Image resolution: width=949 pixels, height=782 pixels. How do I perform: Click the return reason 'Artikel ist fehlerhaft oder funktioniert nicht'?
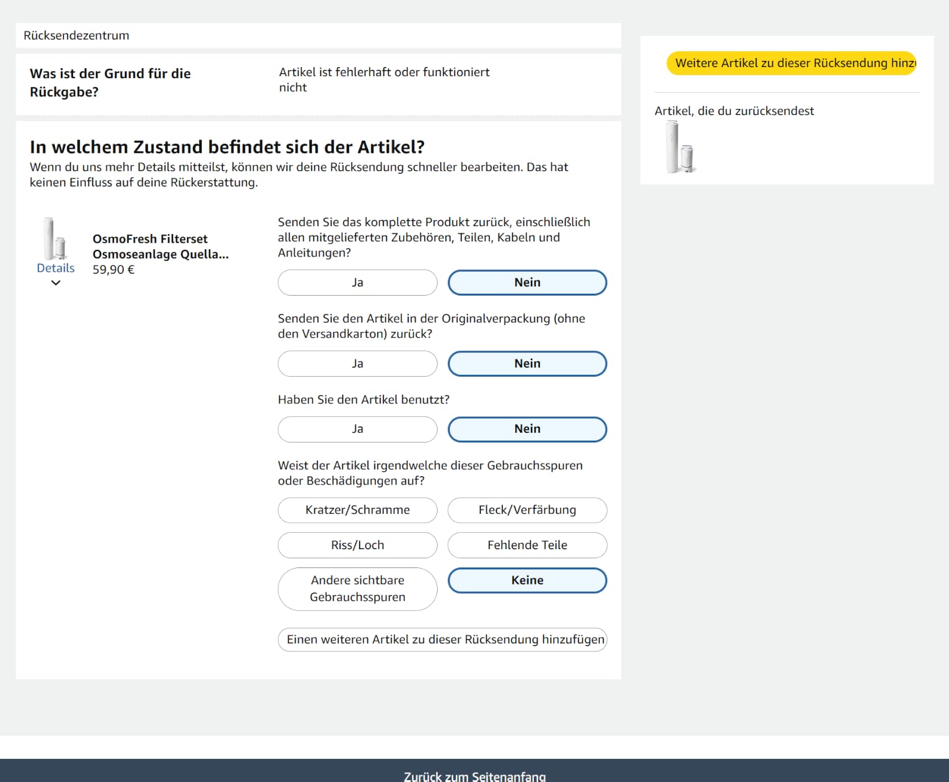(x=384, y=80)
